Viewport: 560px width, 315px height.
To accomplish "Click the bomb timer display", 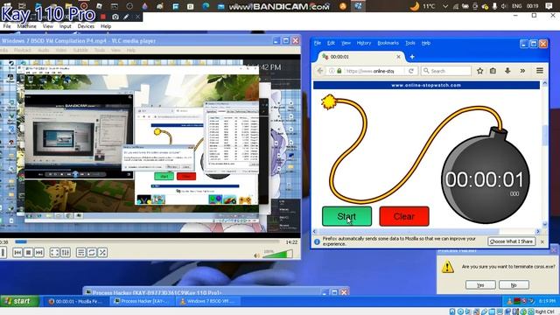I will coord(484,179).
